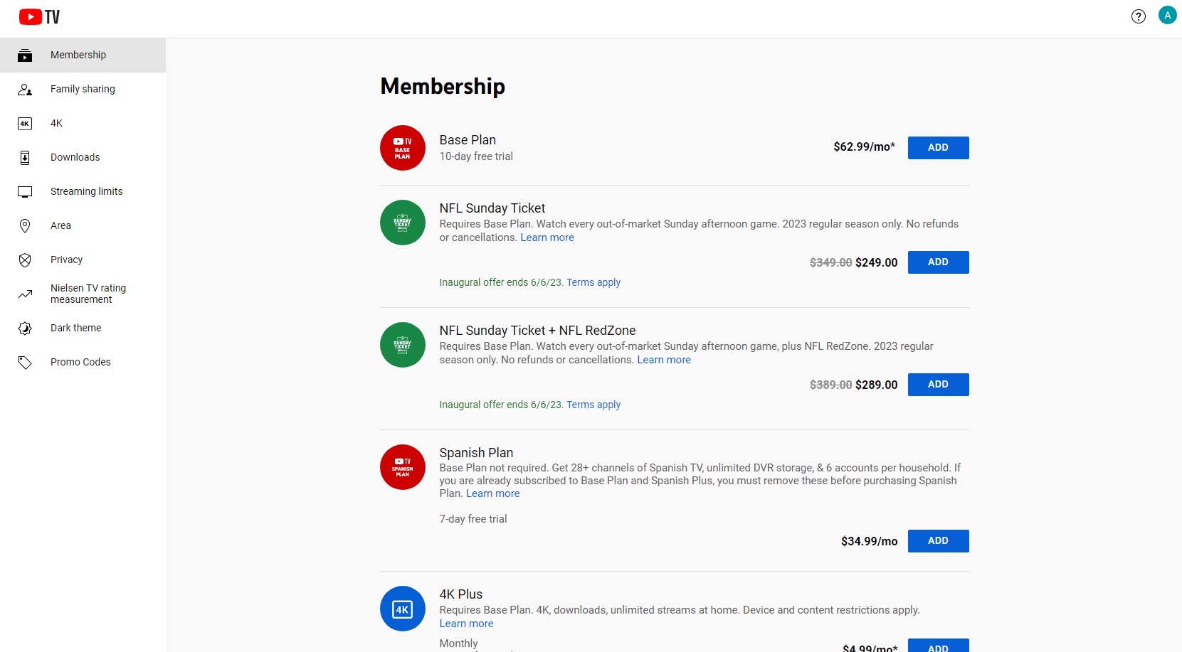Open Learn more for 4K Plus

466,624
